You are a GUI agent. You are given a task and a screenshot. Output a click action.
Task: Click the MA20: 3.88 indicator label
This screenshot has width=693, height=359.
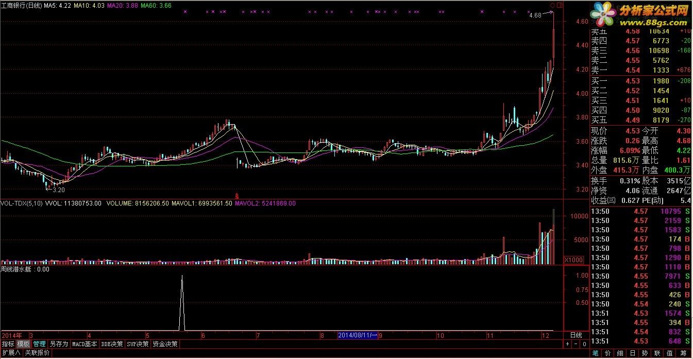point(122,5)
